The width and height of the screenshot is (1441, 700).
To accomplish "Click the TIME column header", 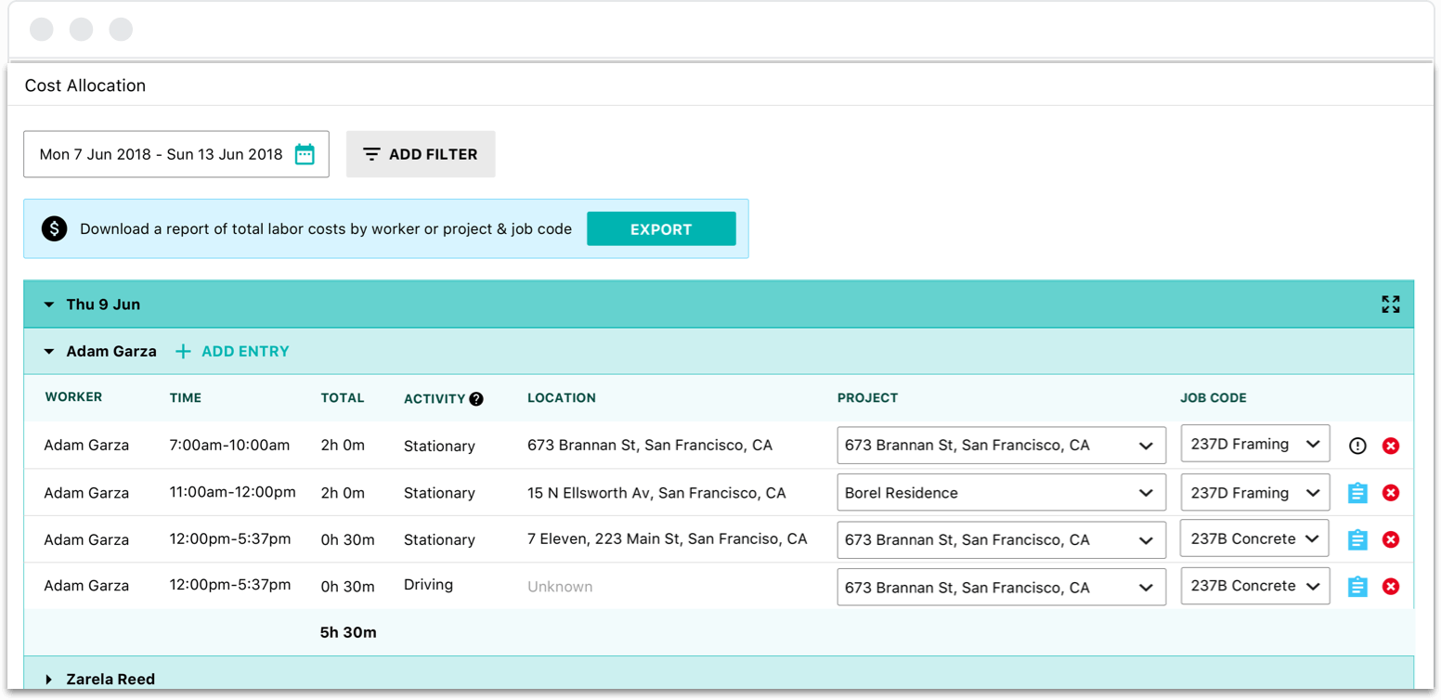I will 186,398.
